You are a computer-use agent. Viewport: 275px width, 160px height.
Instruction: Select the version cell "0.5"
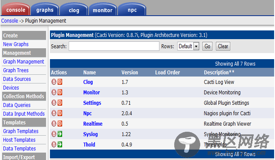pos(125,123)
